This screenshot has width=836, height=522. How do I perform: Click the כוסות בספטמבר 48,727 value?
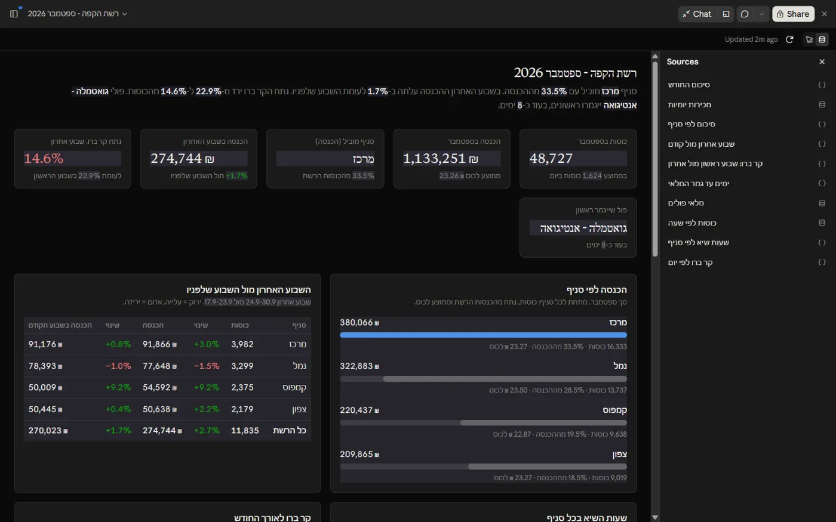pos(551,158)
